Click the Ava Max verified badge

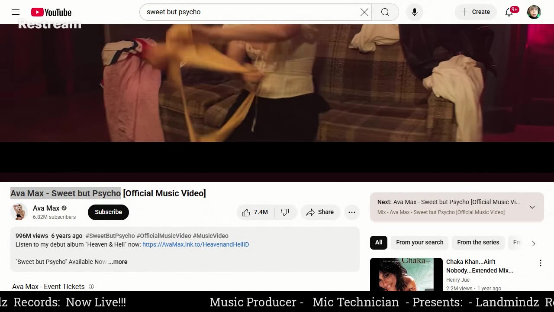click(x=64, y=208)
